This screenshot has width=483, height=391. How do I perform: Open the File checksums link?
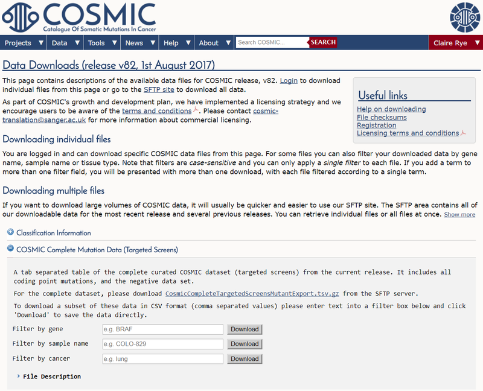(382, 117)
